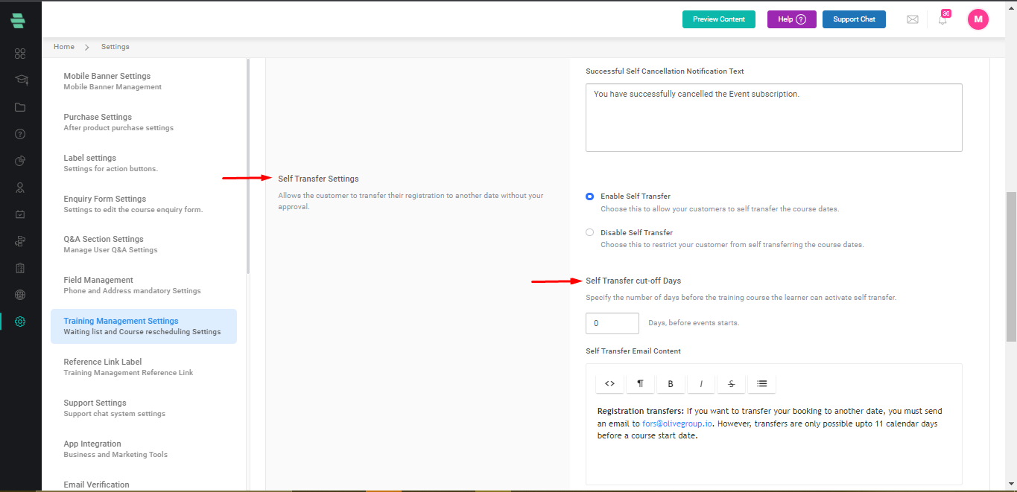Toggle code view in email editor
This screenshot has height=492, width=1017.
[x=609, y=383]
